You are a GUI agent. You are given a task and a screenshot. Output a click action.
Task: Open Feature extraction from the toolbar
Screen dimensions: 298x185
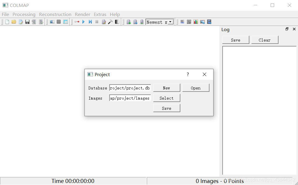pos(52,22)
